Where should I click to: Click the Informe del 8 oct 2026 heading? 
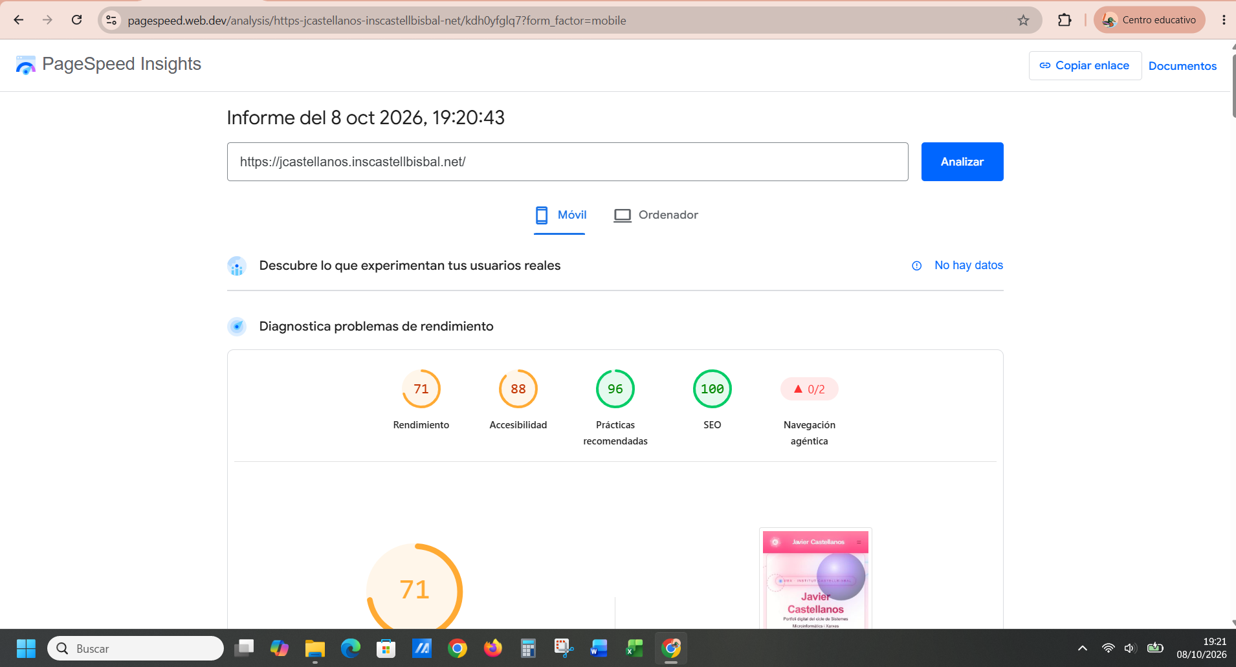coord(366,118)
